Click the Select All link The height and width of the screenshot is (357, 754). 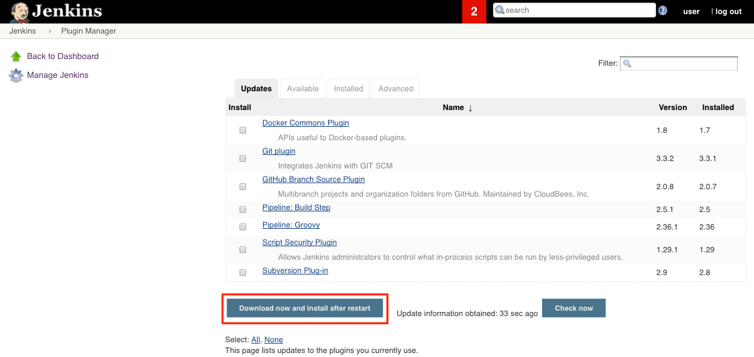(256, 340)
